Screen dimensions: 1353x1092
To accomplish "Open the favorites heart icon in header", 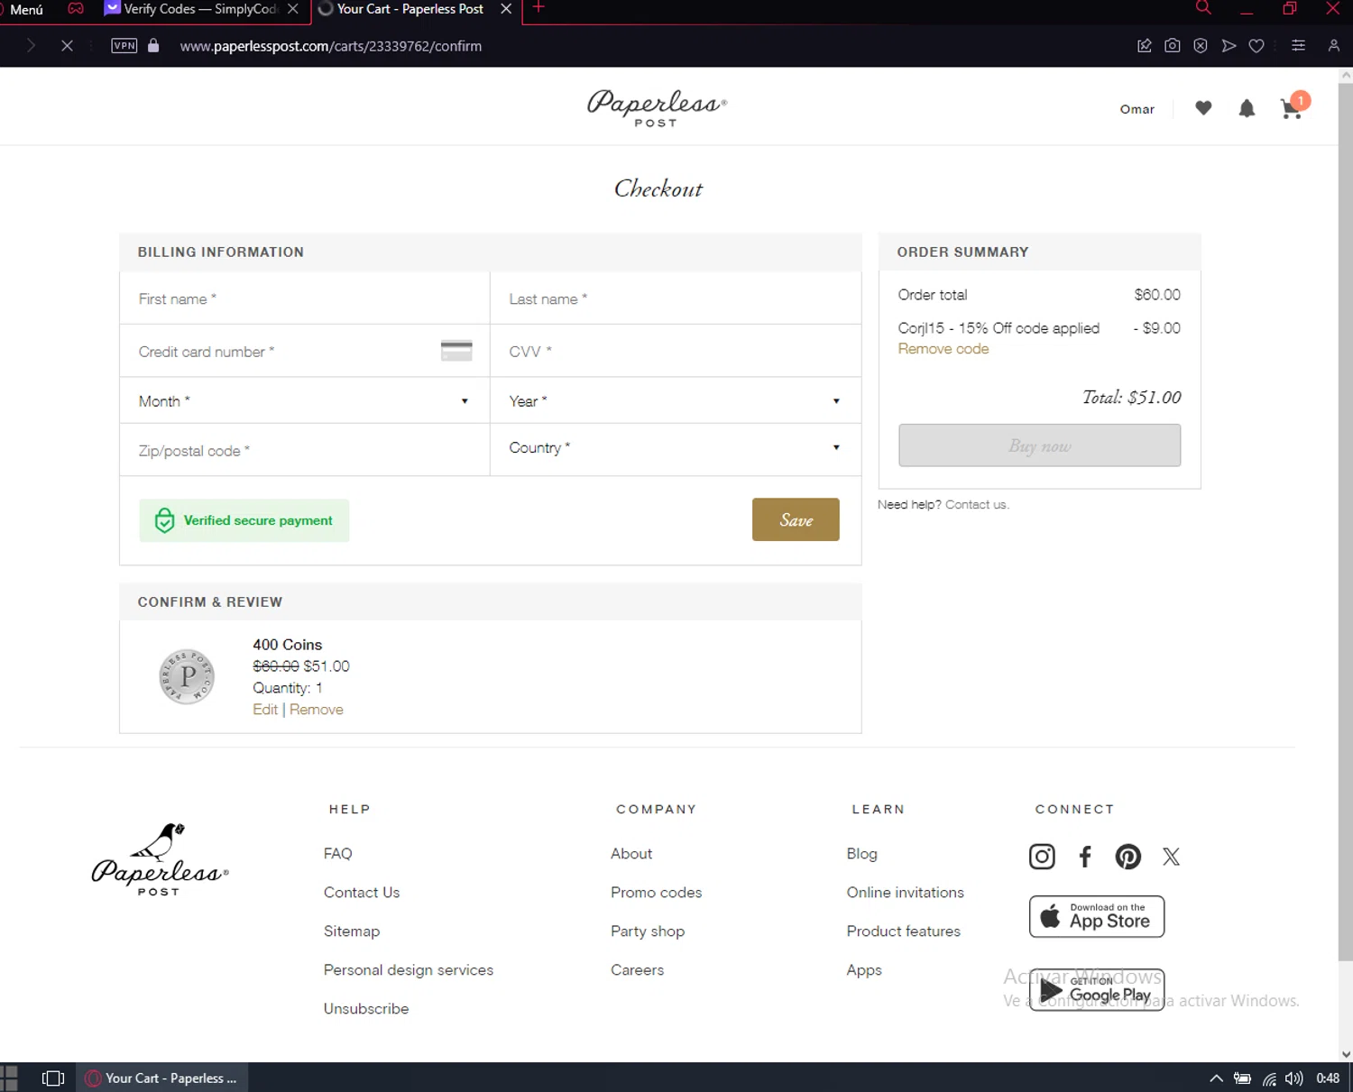I will (1203, 108).
